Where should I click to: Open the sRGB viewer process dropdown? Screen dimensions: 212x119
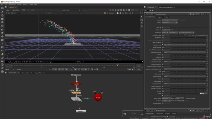tap(34, 10)
